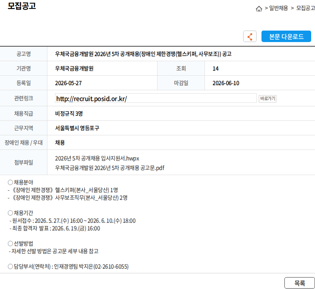Click the 조회 label cell
Image resolution: width=315 pixels, height=289 pixels.
[181, 68]
